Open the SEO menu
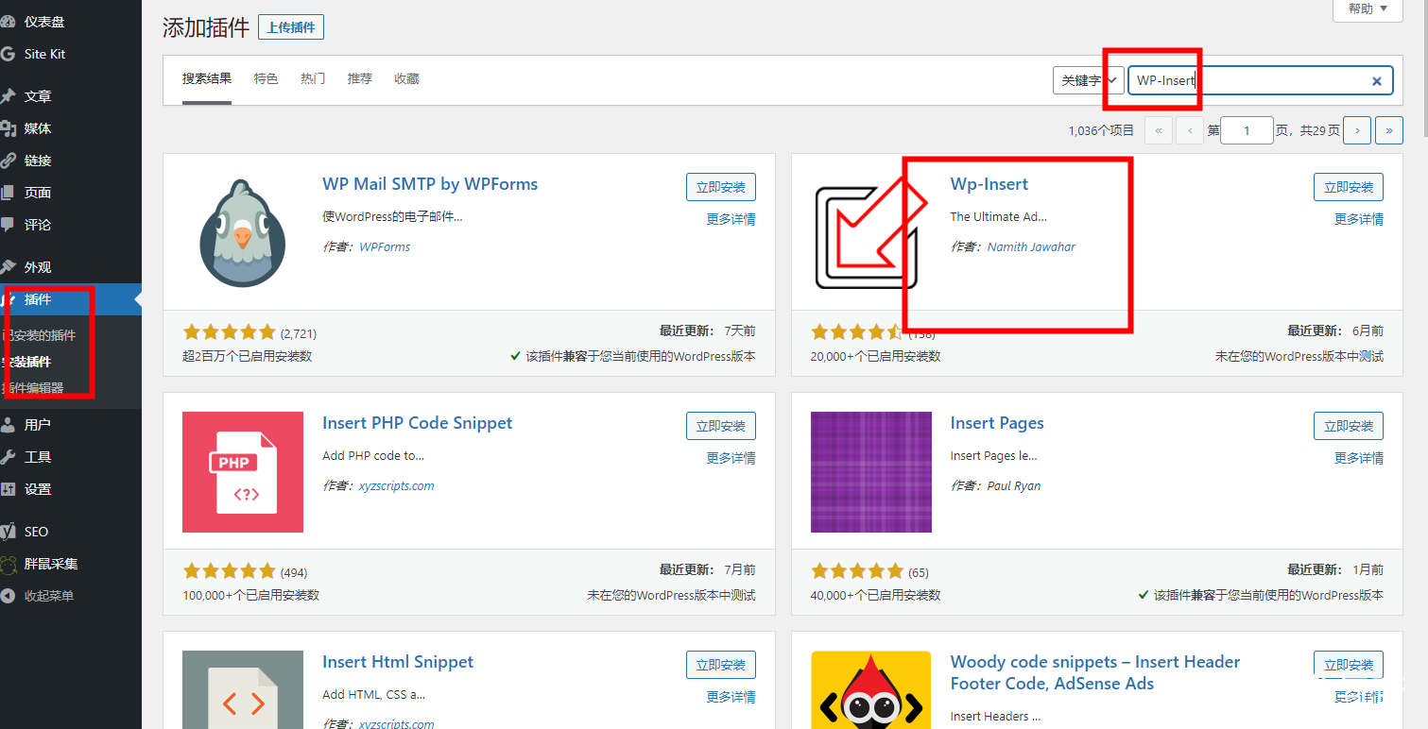1428x729 pixels. [70, 532]
